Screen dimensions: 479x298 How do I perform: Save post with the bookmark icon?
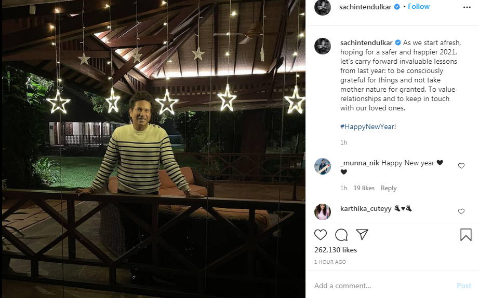466,235
